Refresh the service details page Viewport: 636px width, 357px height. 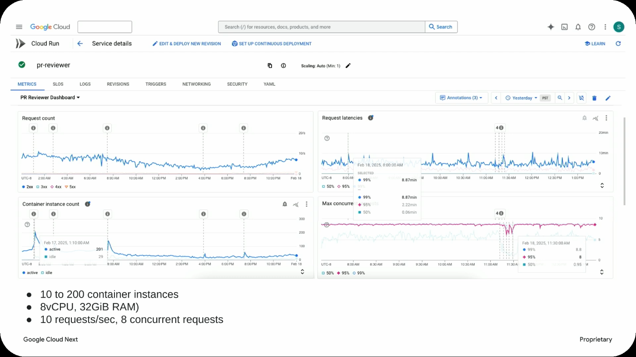tap(618, 44)
